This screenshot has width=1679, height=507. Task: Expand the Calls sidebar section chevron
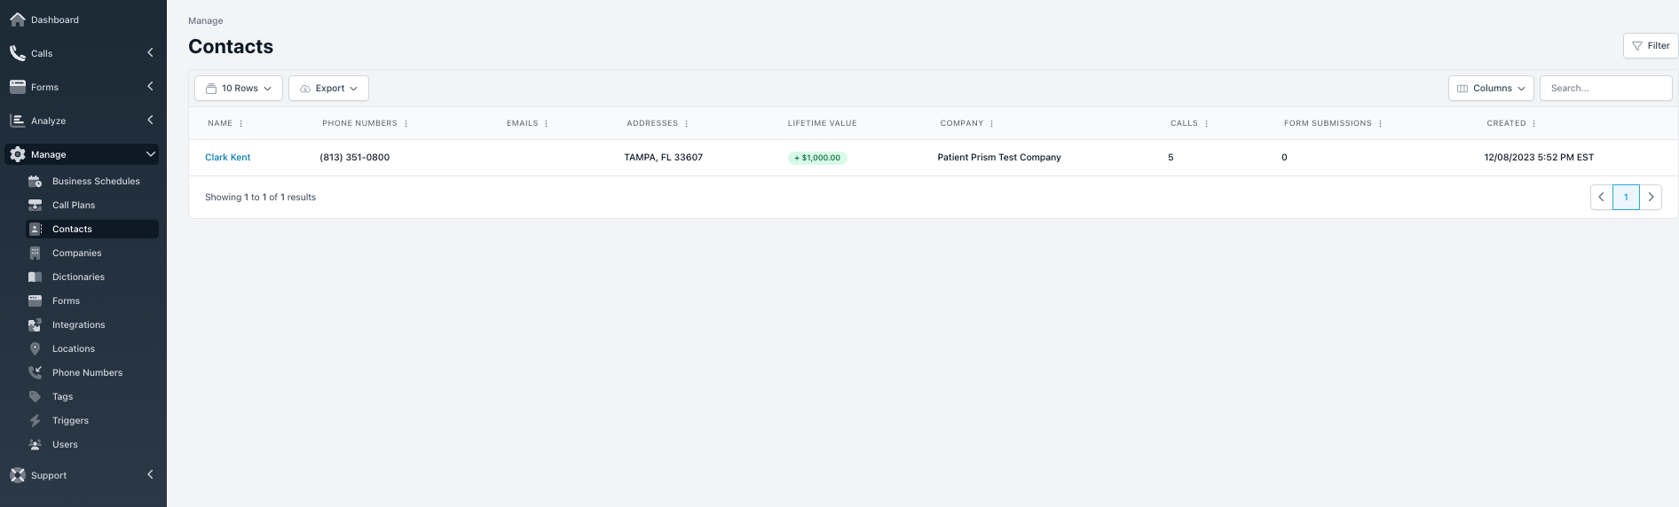coord(150,53)
